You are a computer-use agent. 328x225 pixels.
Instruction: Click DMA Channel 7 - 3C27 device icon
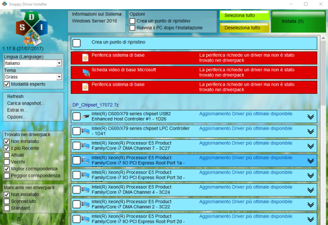pyautogui.click(x=86, y=146)
